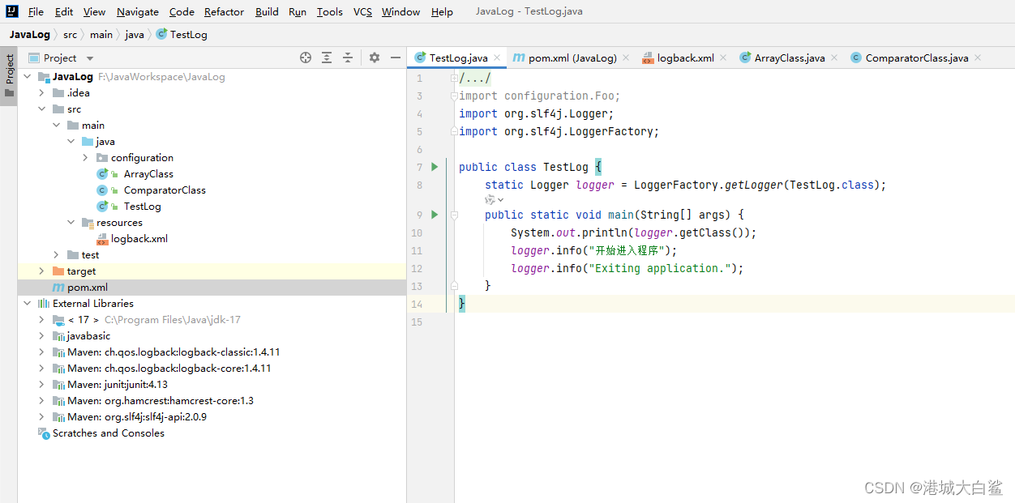The height and width of the screenshot is (503, 1015).
Task: Click src breadcrumb in navigation bar
Action: tap(71, 34)
